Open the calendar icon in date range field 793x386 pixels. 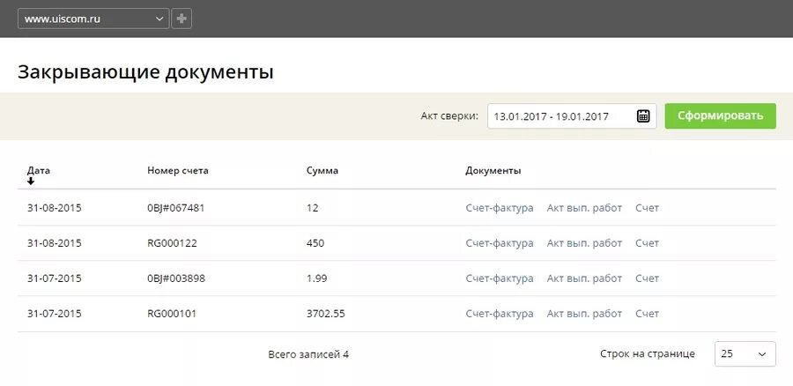coord(643,115)
